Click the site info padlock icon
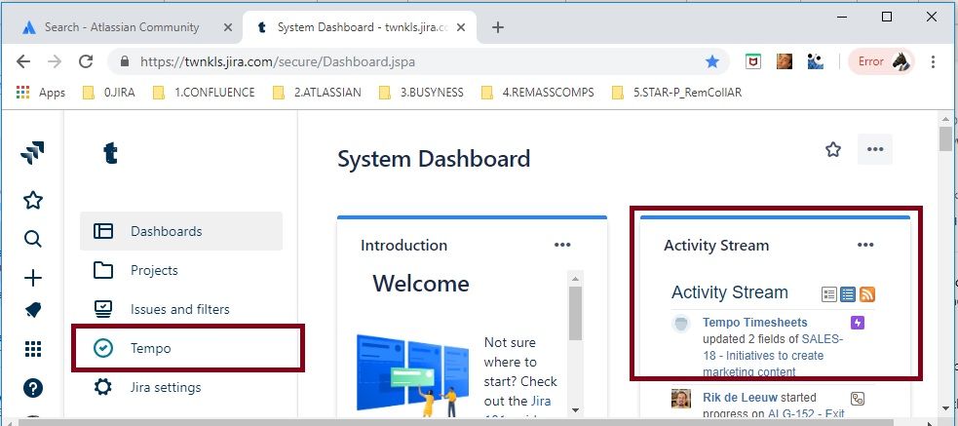This screenshot has width=958, height=426. (x=125, y=61)
